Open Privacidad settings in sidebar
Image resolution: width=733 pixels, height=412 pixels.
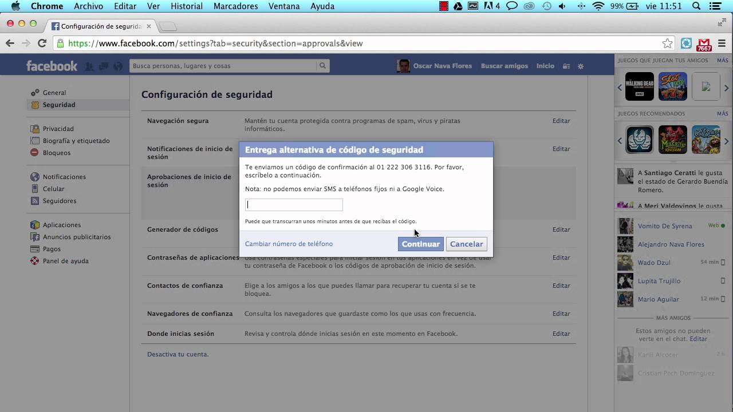click(58, 129)
